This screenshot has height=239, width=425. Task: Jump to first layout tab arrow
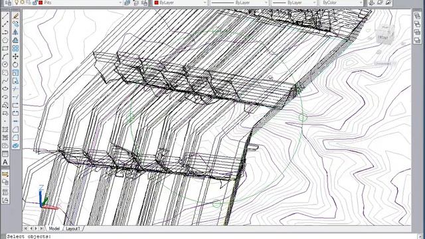pos(25,228)
